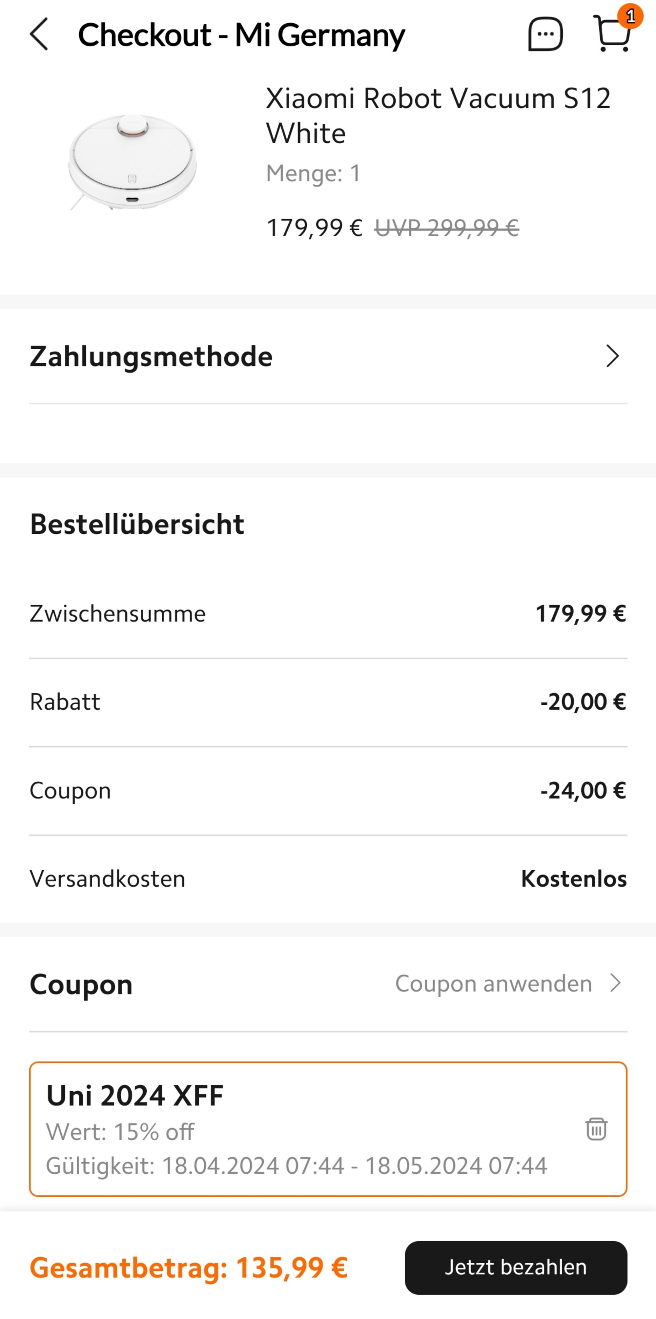The height and width of the screenshot is (1319, 656).
Task: Tap the back arrow icon
Action: (x=39, y=34)
